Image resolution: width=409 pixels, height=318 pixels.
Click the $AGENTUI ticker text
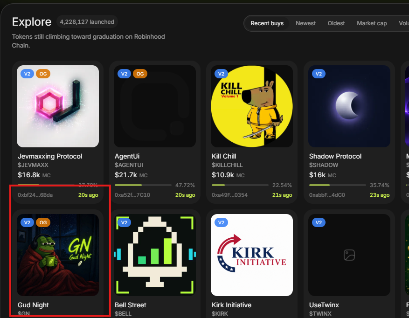129,165
